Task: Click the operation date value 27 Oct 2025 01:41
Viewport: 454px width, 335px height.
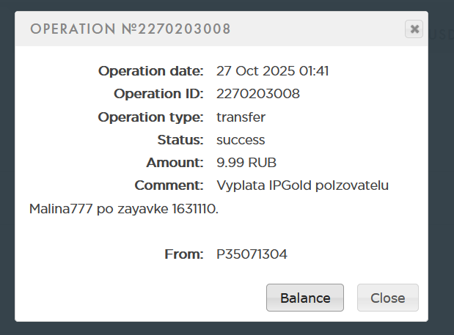Action: (x=272, y=71)
